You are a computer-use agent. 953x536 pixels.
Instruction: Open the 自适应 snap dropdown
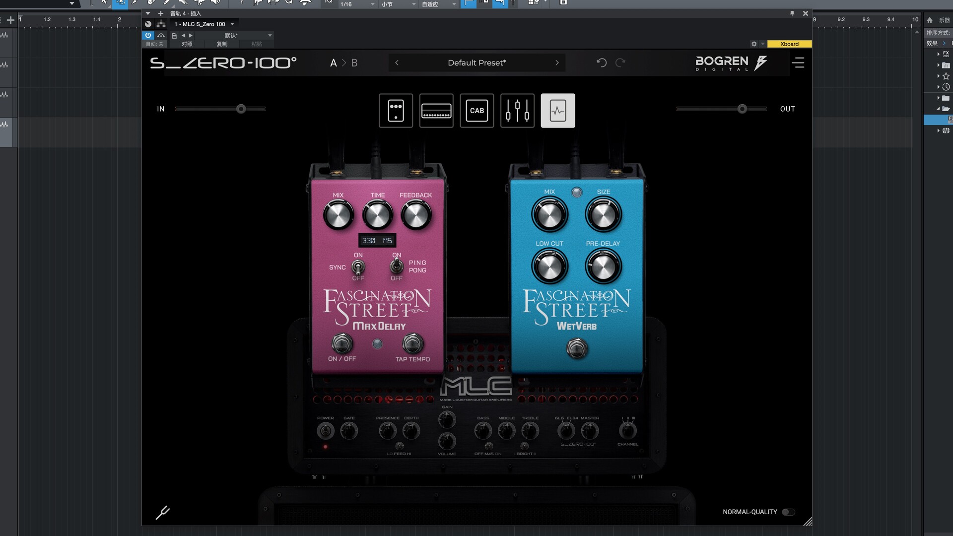click(x=439, y=4)
